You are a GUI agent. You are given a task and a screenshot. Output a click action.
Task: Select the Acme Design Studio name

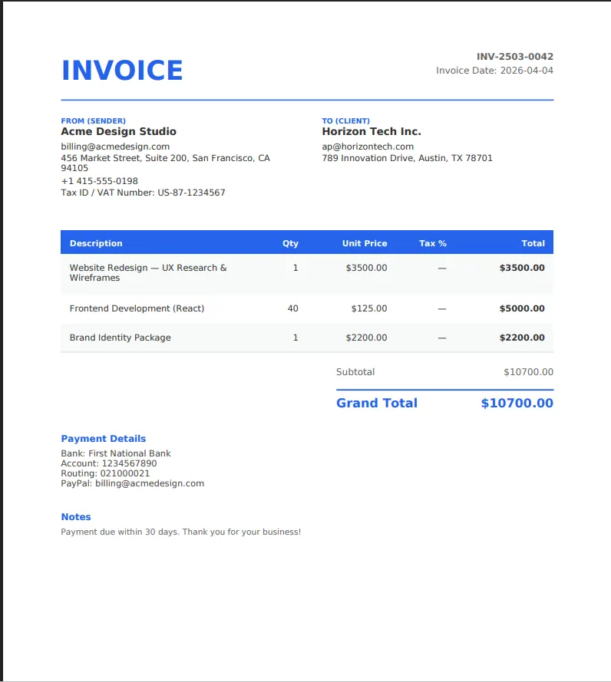coord(118,131)
